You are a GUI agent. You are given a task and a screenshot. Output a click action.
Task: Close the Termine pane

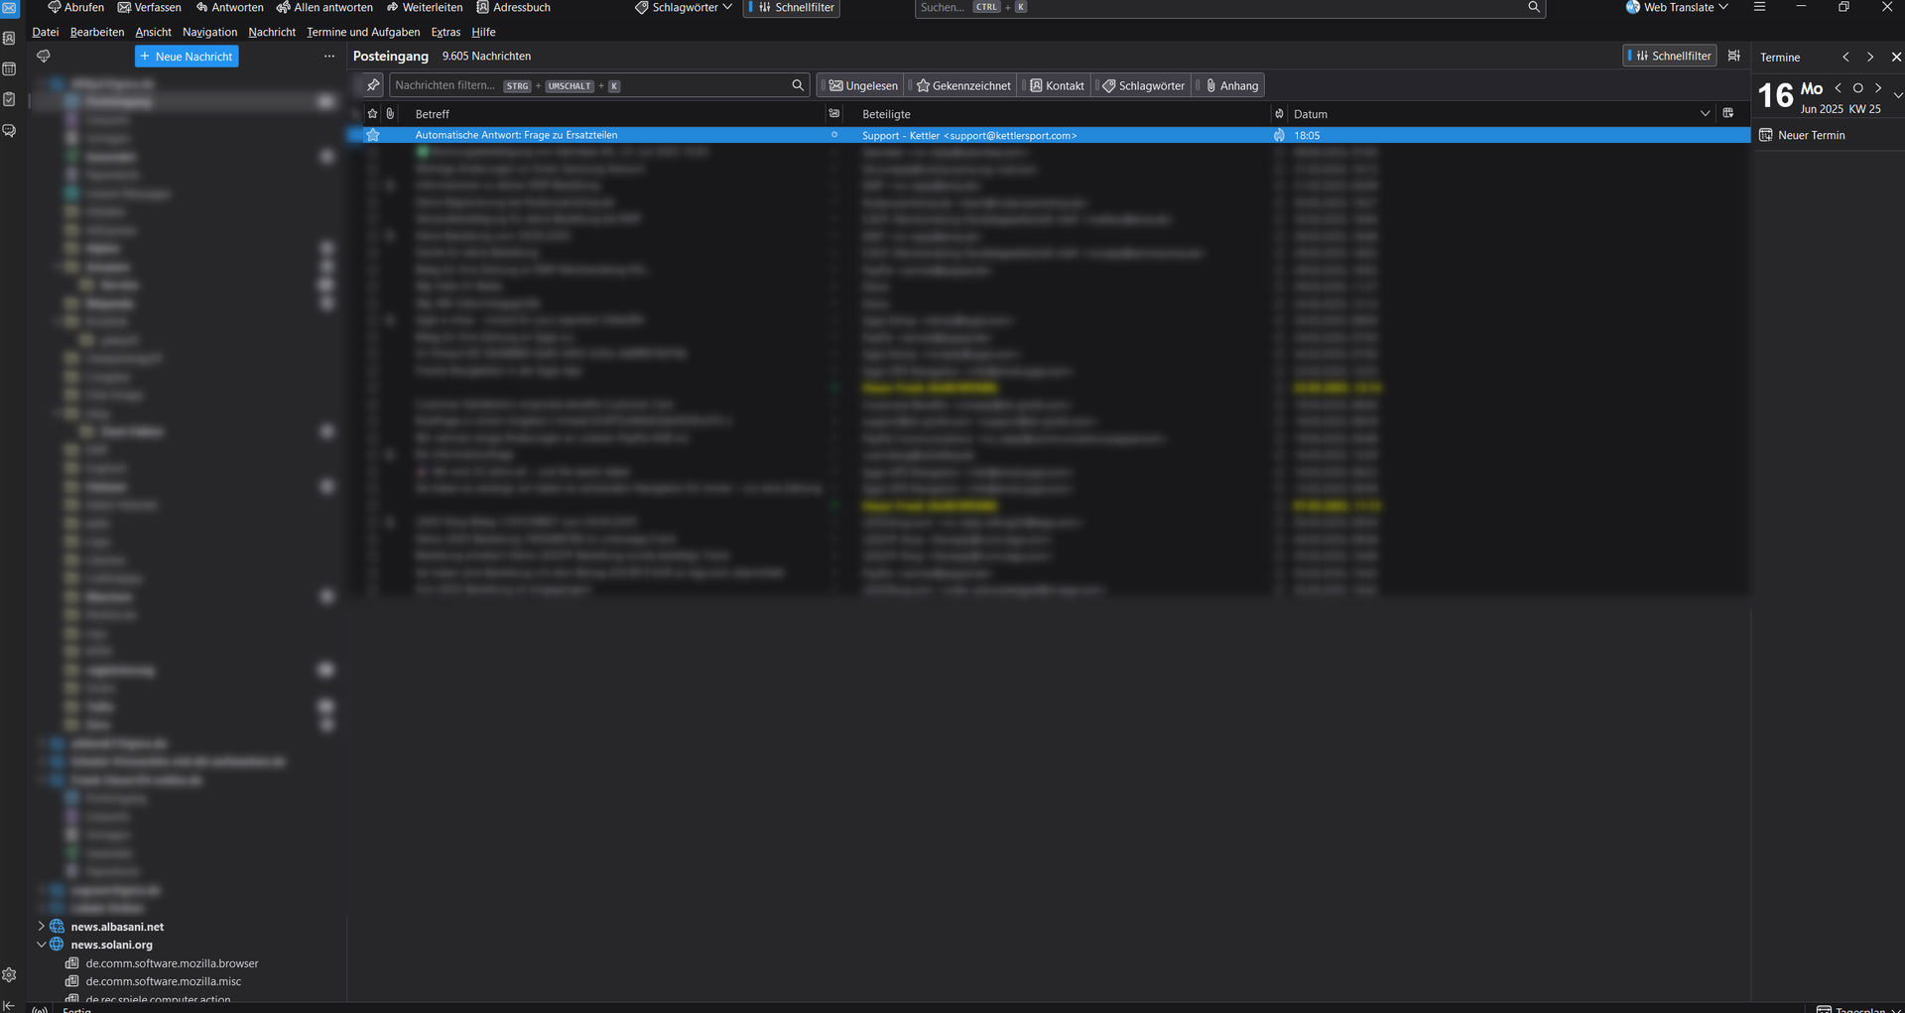click(1896, 57)
